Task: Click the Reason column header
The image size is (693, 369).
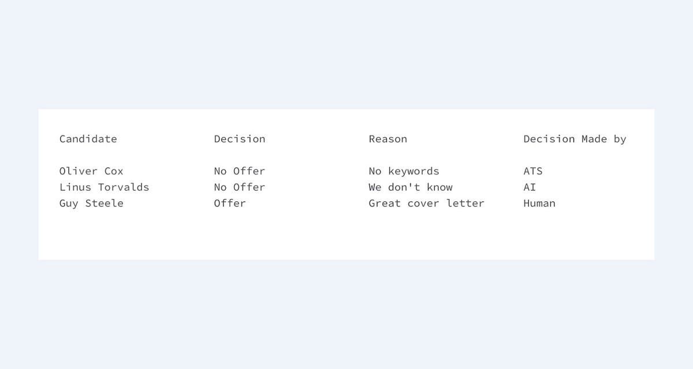Action: 388,139
